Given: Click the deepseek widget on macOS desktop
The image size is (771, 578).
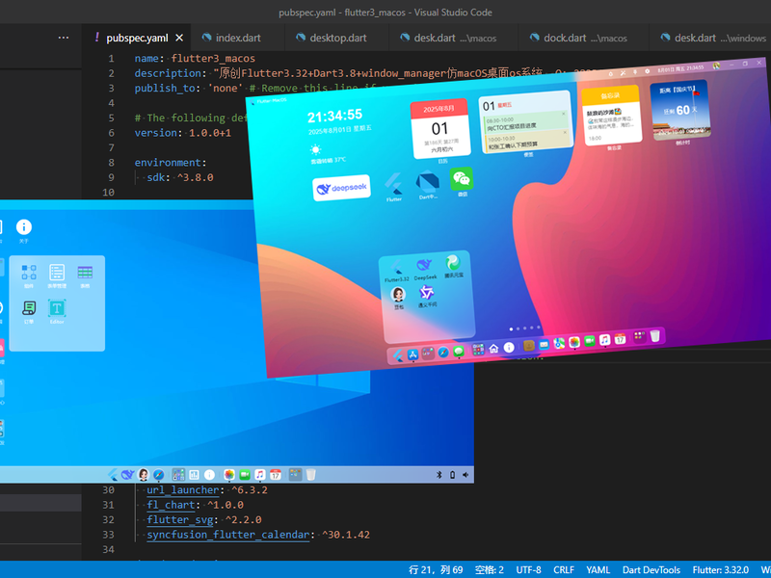Looking at the screenshot, I should (341, 188).
